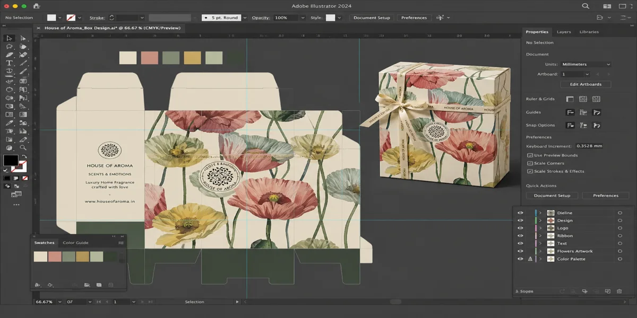This screenshot has height=318, width=637.
Task: Expand the Design layer chevron
Action: (540, 220)
